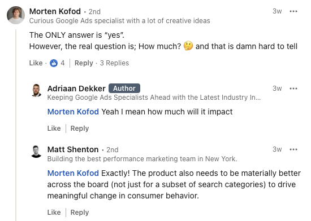311x221 pixels.
Task: Reply to Matt Shenton's comment
Action: tap(80, 213)
